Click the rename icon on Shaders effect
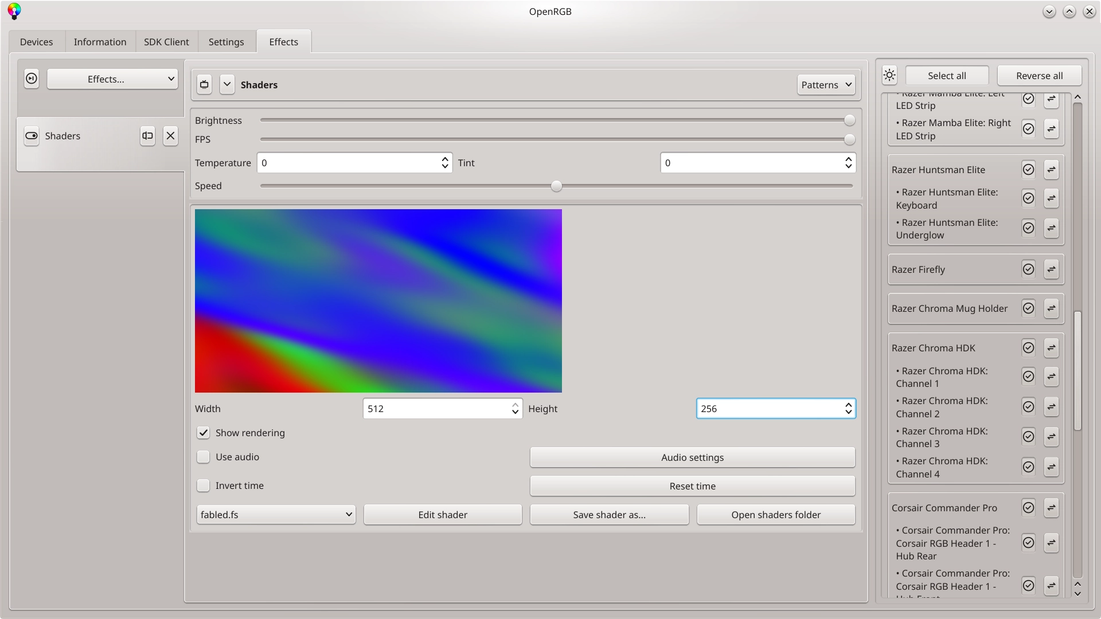Image resolution: width=1101 pixels, height=619 pixels. tap(147, 136)
